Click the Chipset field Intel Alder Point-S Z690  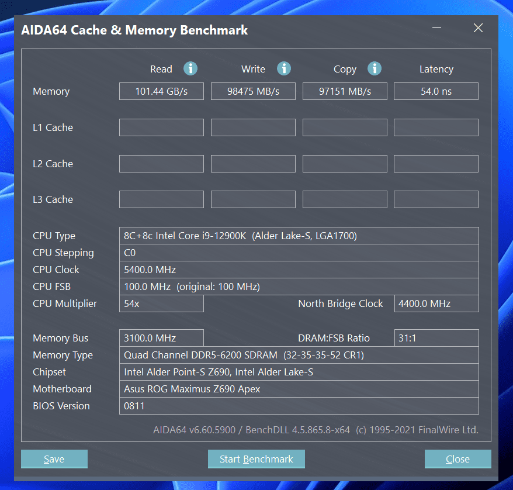(299, 372)
